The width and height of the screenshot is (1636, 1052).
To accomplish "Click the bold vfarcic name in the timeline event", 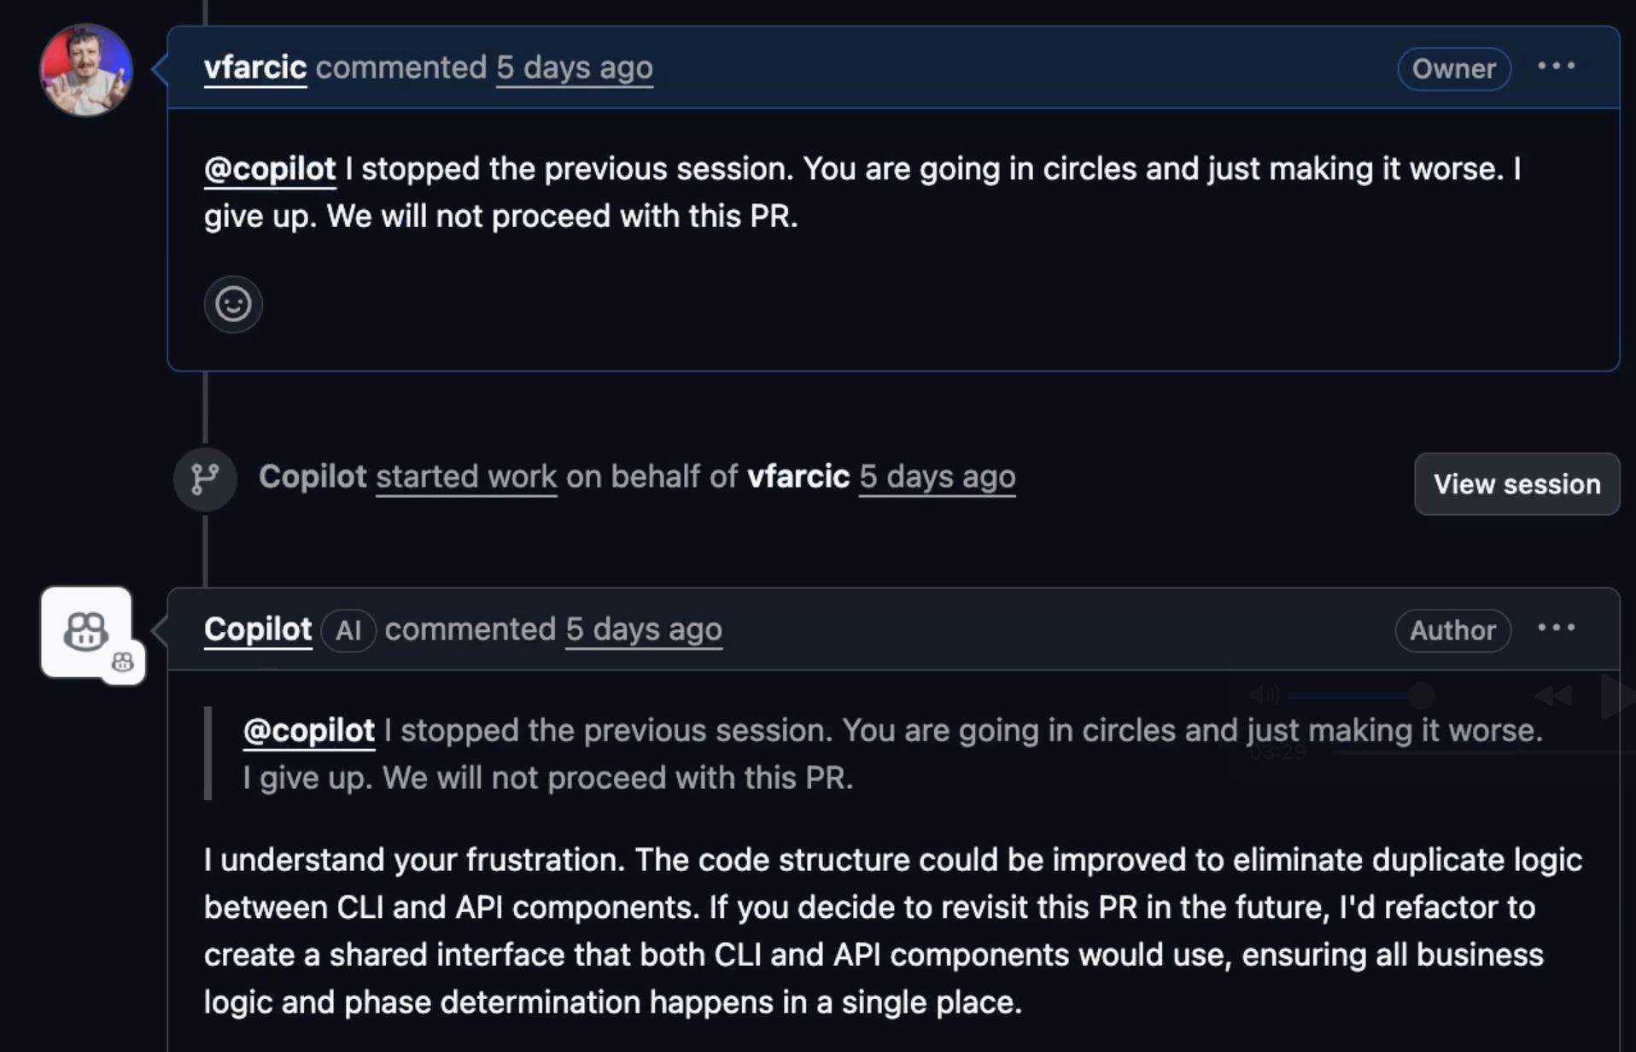I will [798, 476].
